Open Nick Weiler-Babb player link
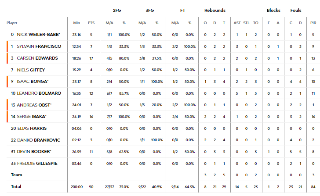 (x=38, y=35)
